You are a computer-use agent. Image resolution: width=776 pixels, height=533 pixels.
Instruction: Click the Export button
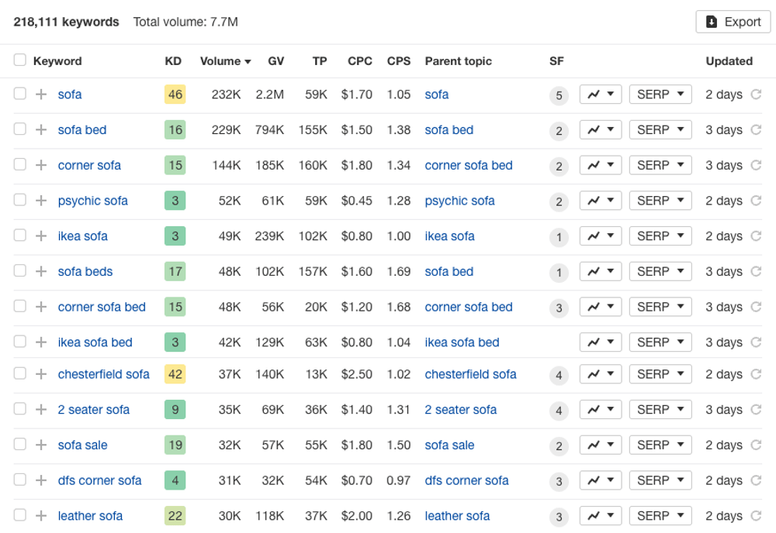(733, 22)
